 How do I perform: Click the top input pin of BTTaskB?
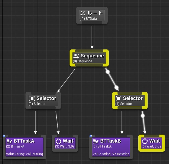click(x=111, y=136)
